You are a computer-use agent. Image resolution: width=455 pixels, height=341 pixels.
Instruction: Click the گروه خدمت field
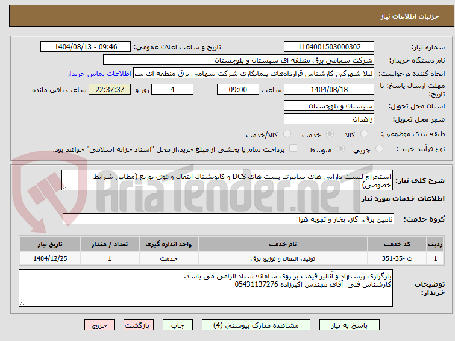pyautogui.click(x=228, y=219)
